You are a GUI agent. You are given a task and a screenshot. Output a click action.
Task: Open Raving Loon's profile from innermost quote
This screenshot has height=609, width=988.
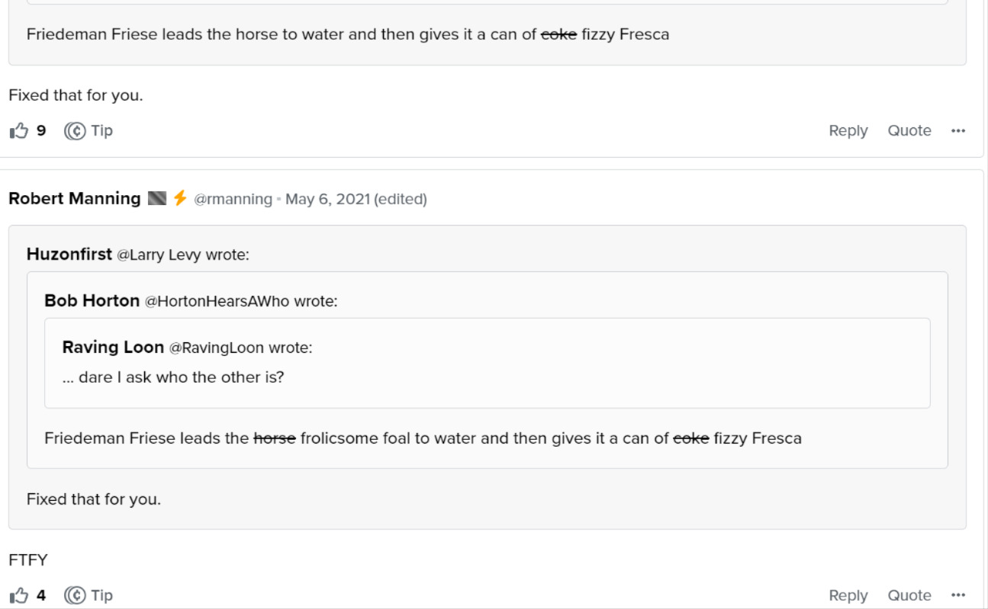pyautogui.click(x=113, y=348)
